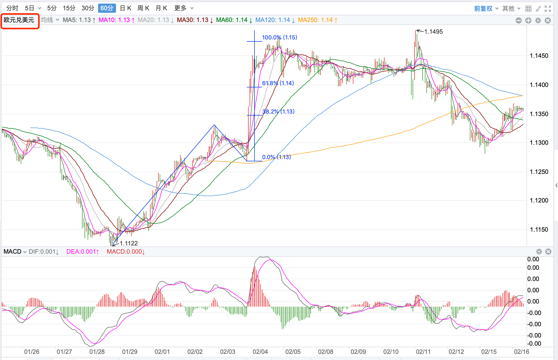Zoom in chart with plus icon
Image resolution: width=558 pixels, height=360 pixels.
point(528,20)
